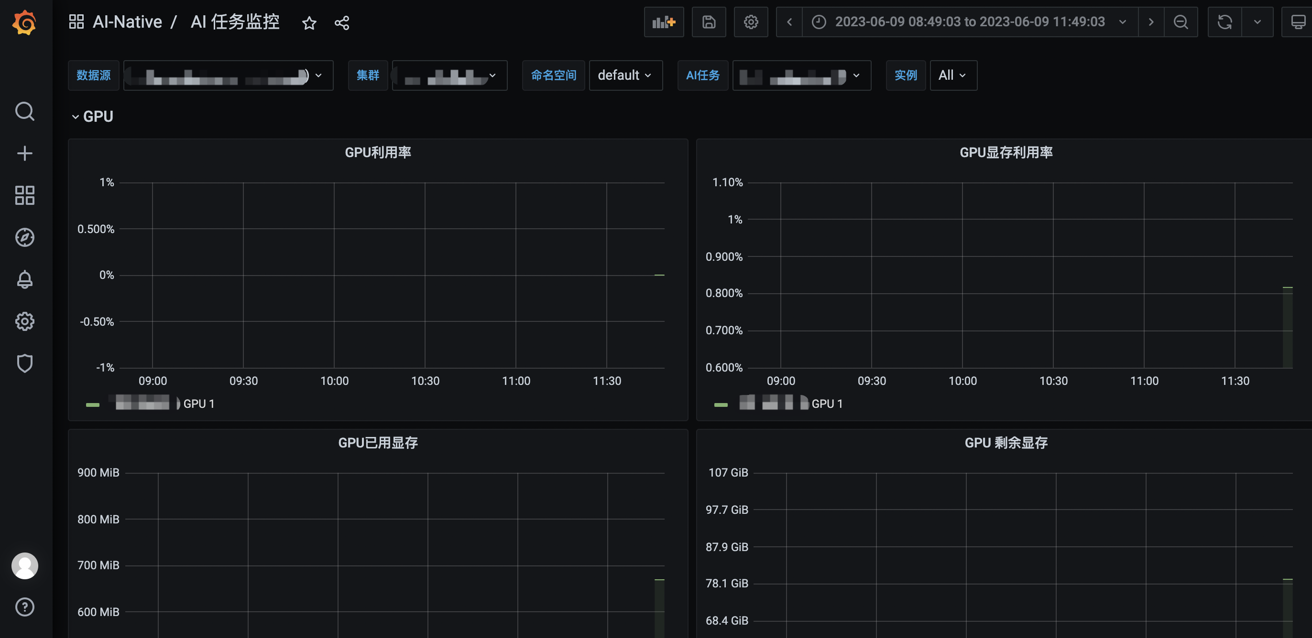Image resolution: width=1312 pixels, height=638 pixels.
Task: Toggle GPU 1 series in GPU显存利用率 legend
Action: point(791,404)
